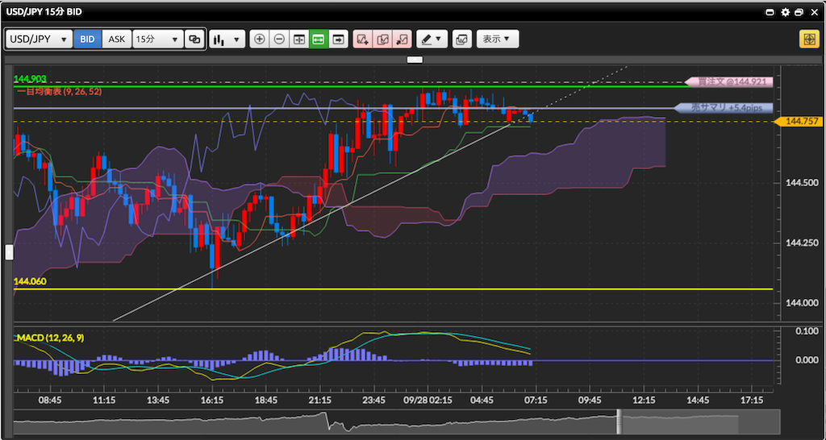
Task: Switch chart to BID prices
Action: click(87, 39)
